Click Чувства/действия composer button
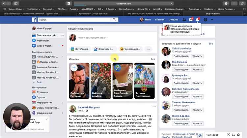 130,49
